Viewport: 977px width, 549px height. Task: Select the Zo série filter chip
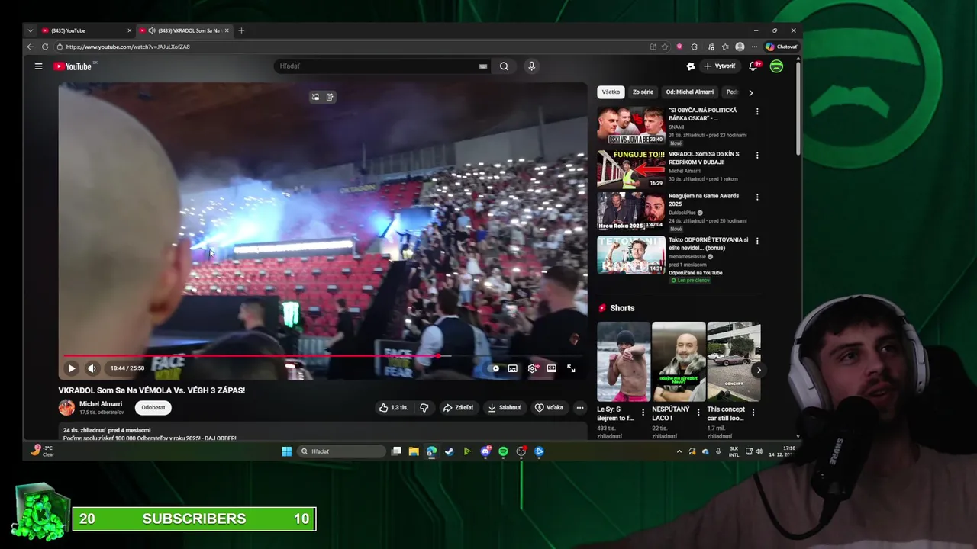tap(643, 91)
